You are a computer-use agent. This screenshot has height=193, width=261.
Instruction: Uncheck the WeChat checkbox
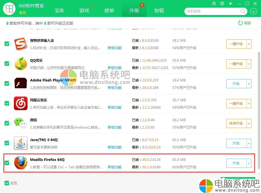7,123
